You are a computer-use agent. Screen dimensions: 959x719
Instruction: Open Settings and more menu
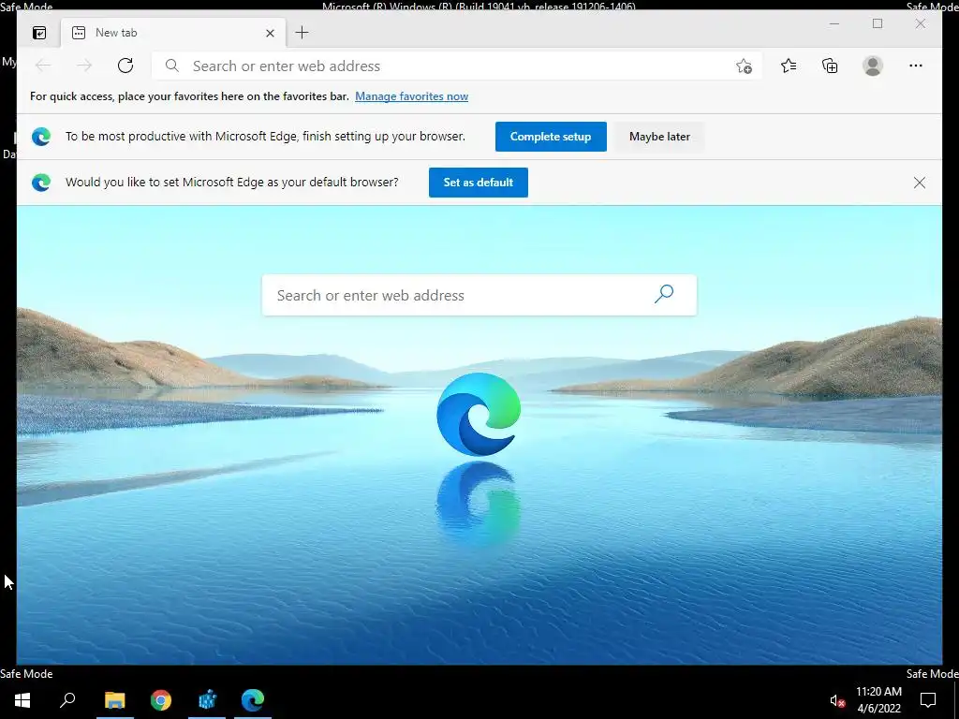pyautogui.click(x=916, y=66)
